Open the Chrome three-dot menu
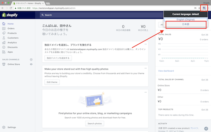The height and width of the screenshot is (132, 211). point(208,8)
